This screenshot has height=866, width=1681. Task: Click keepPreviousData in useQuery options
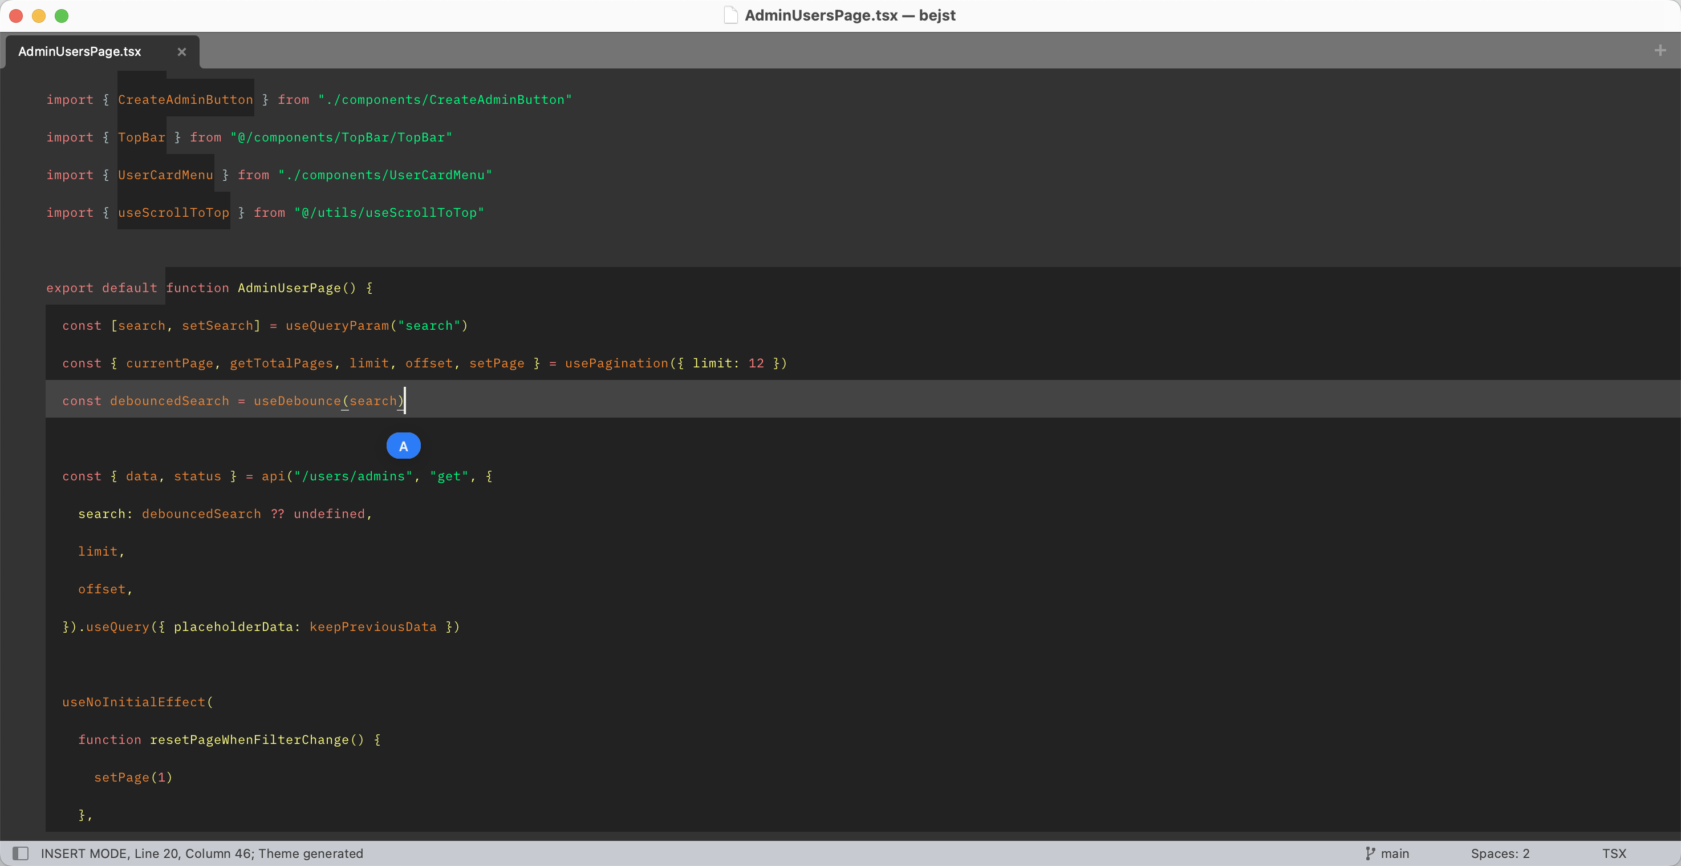(373, 627)
